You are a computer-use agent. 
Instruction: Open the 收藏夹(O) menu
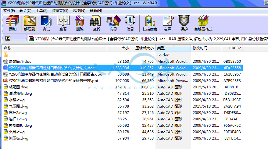pyautogui.click(x=60, y=11)
